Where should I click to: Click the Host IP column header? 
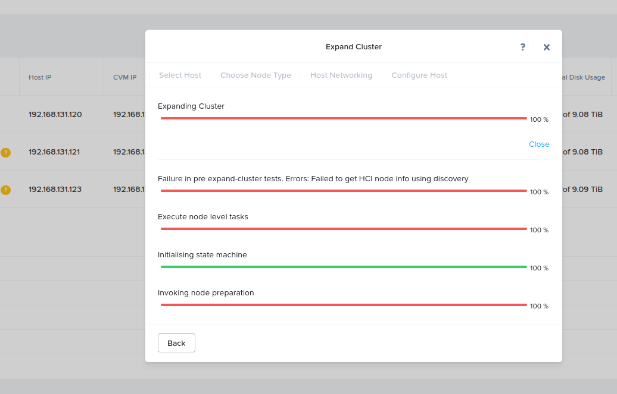40,77
